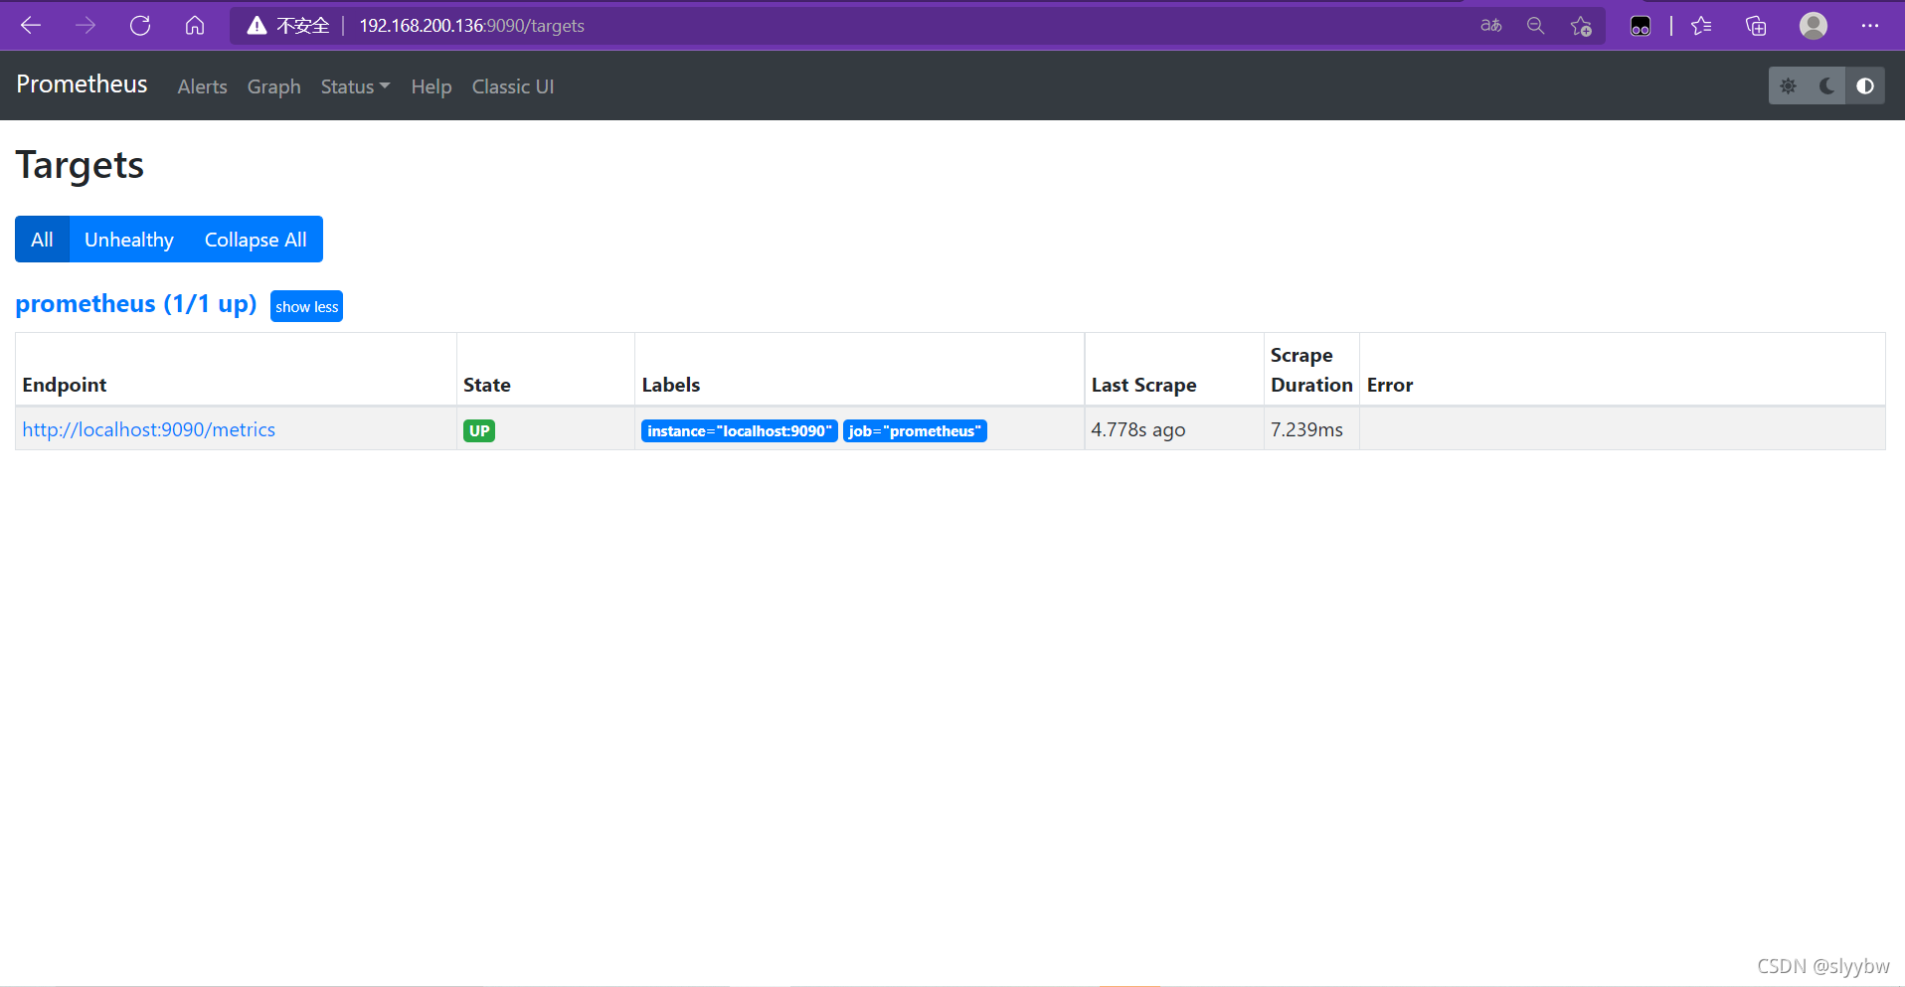
Task: Click the not-secure warning triangle icon
Action: 257,26
